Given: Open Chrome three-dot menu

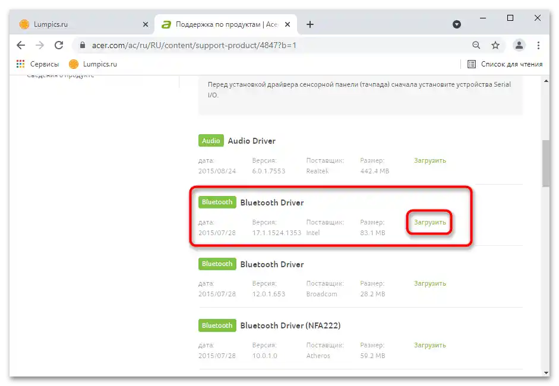Looking at the screenshot, I should click(x=538, y=45).
